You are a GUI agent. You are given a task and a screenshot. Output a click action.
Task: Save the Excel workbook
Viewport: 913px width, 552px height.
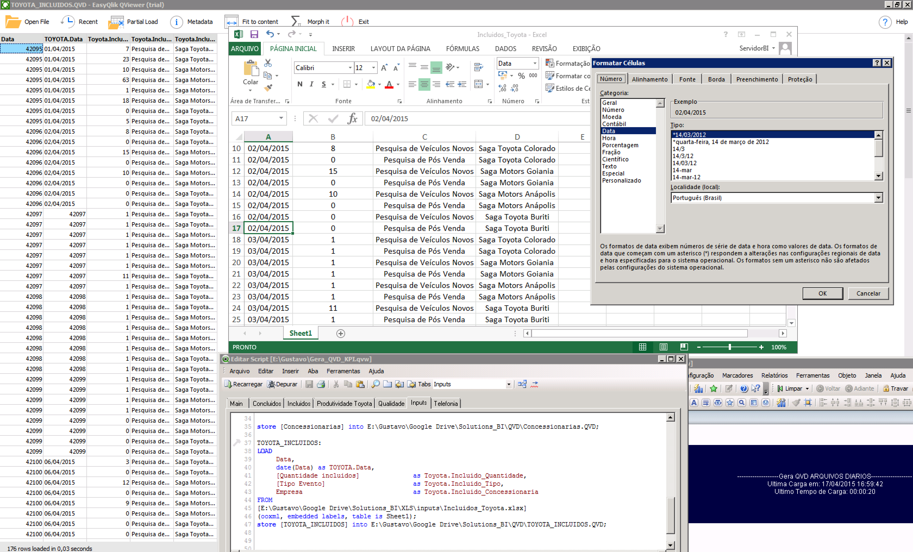click(254, 34)
